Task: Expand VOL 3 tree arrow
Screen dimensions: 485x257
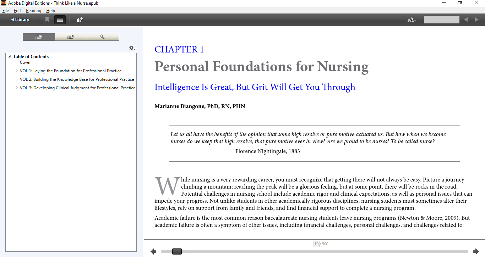Action: tap(17, 88)
